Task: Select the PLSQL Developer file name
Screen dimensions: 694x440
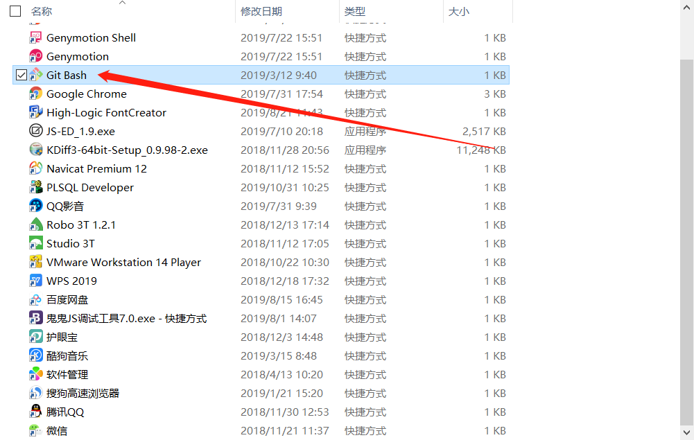Action: tap(90, 188)
